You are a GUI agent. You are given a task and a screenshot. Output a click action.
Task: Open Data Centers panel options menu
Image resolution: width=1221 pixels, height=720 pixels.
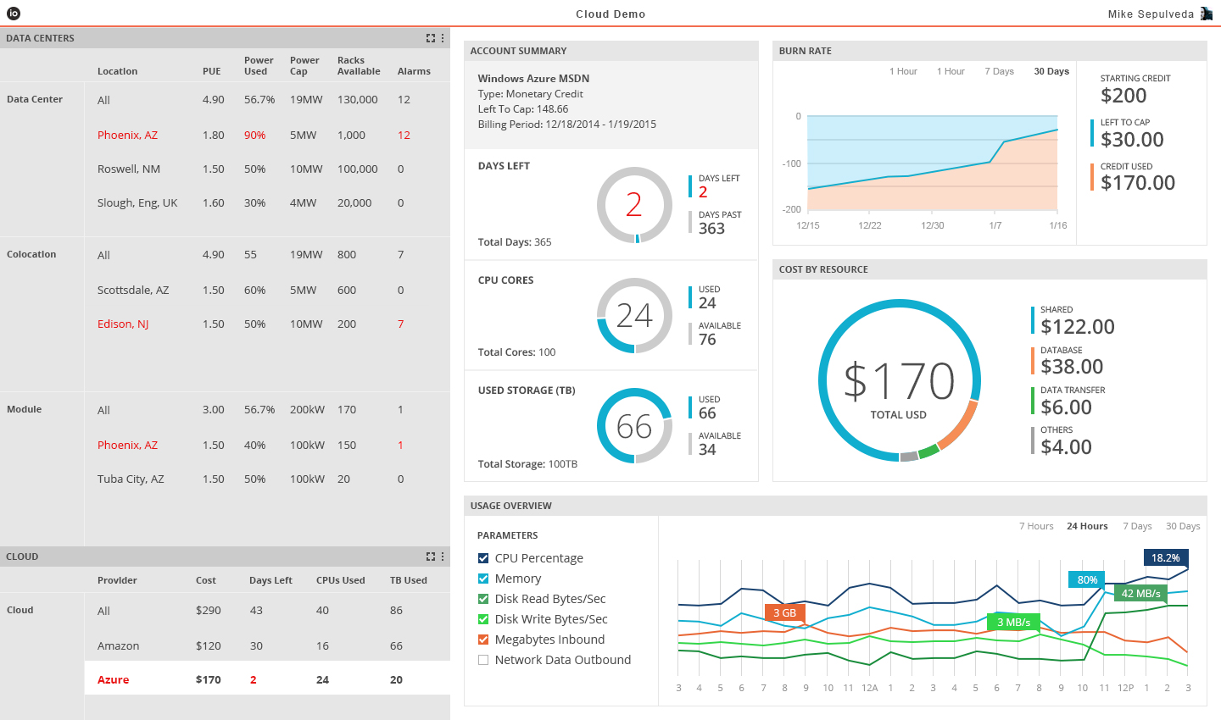click(443, 38)
